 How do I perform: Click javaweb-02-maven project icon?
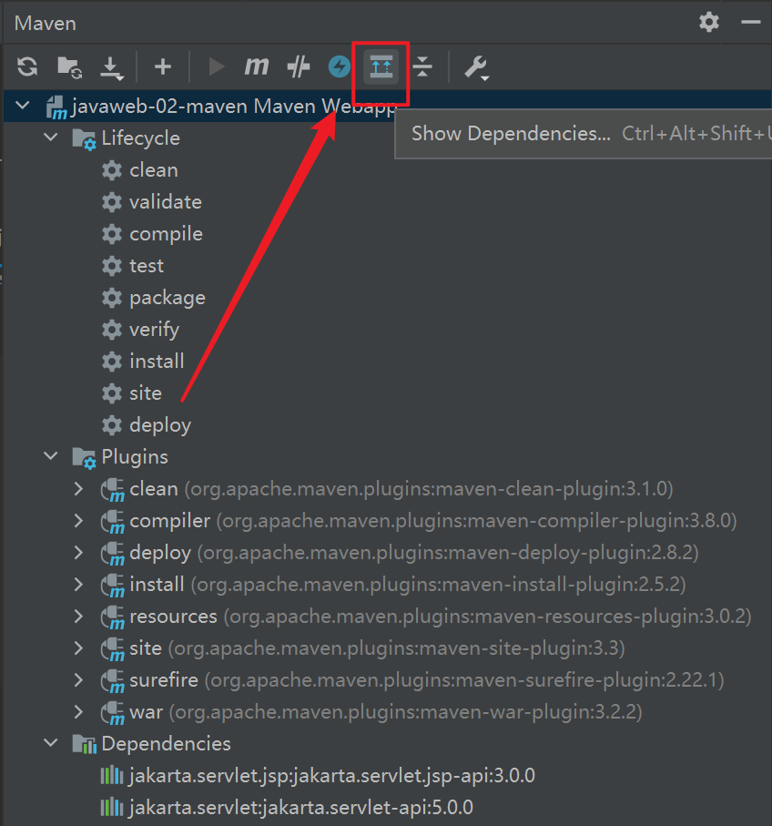(x=56, y=107)
